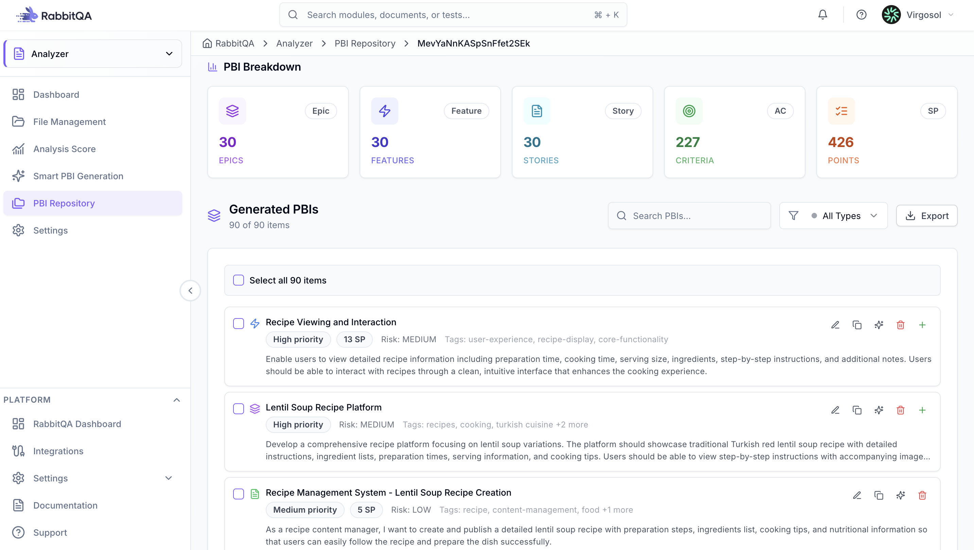
Task: Check Select all 90 items
Action: [238, 280]
